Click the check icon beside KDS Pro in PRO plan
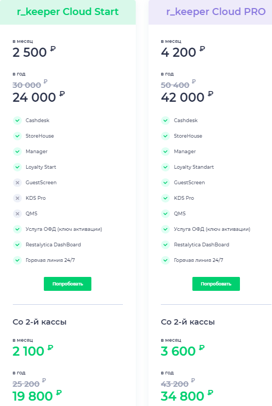Viewport: 272px width, 406px height. [166, 198]
